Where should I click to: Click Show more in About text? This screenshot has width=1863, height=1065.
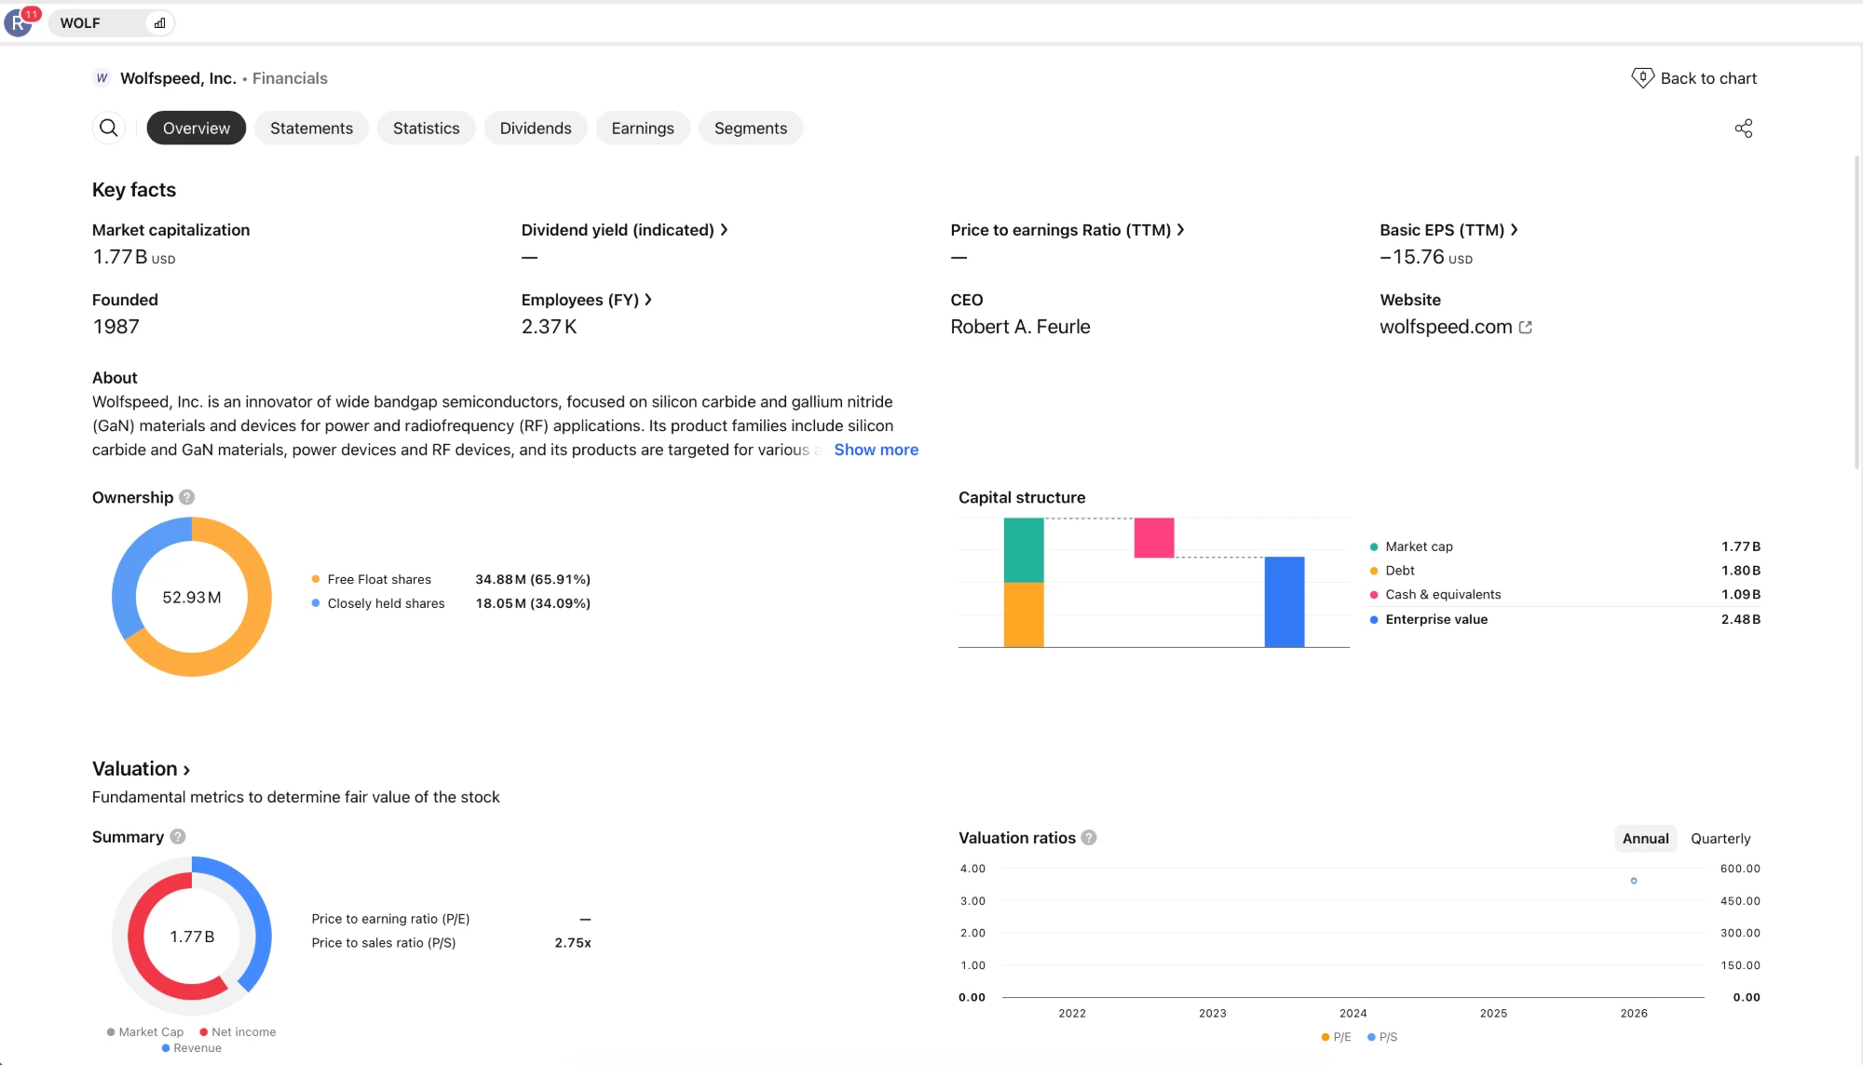point(876,450)
